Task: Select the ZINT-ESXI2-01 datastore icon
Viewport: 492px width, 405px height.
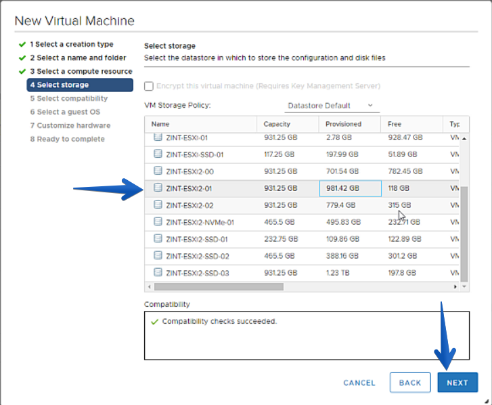Action: (x=158, y=188)
